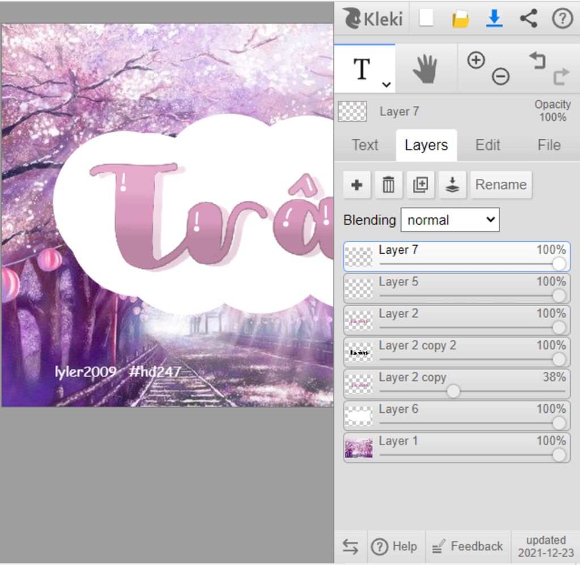Click the Rename button
The height and width of the screenshot is (565, 580).
click(501, 185)
